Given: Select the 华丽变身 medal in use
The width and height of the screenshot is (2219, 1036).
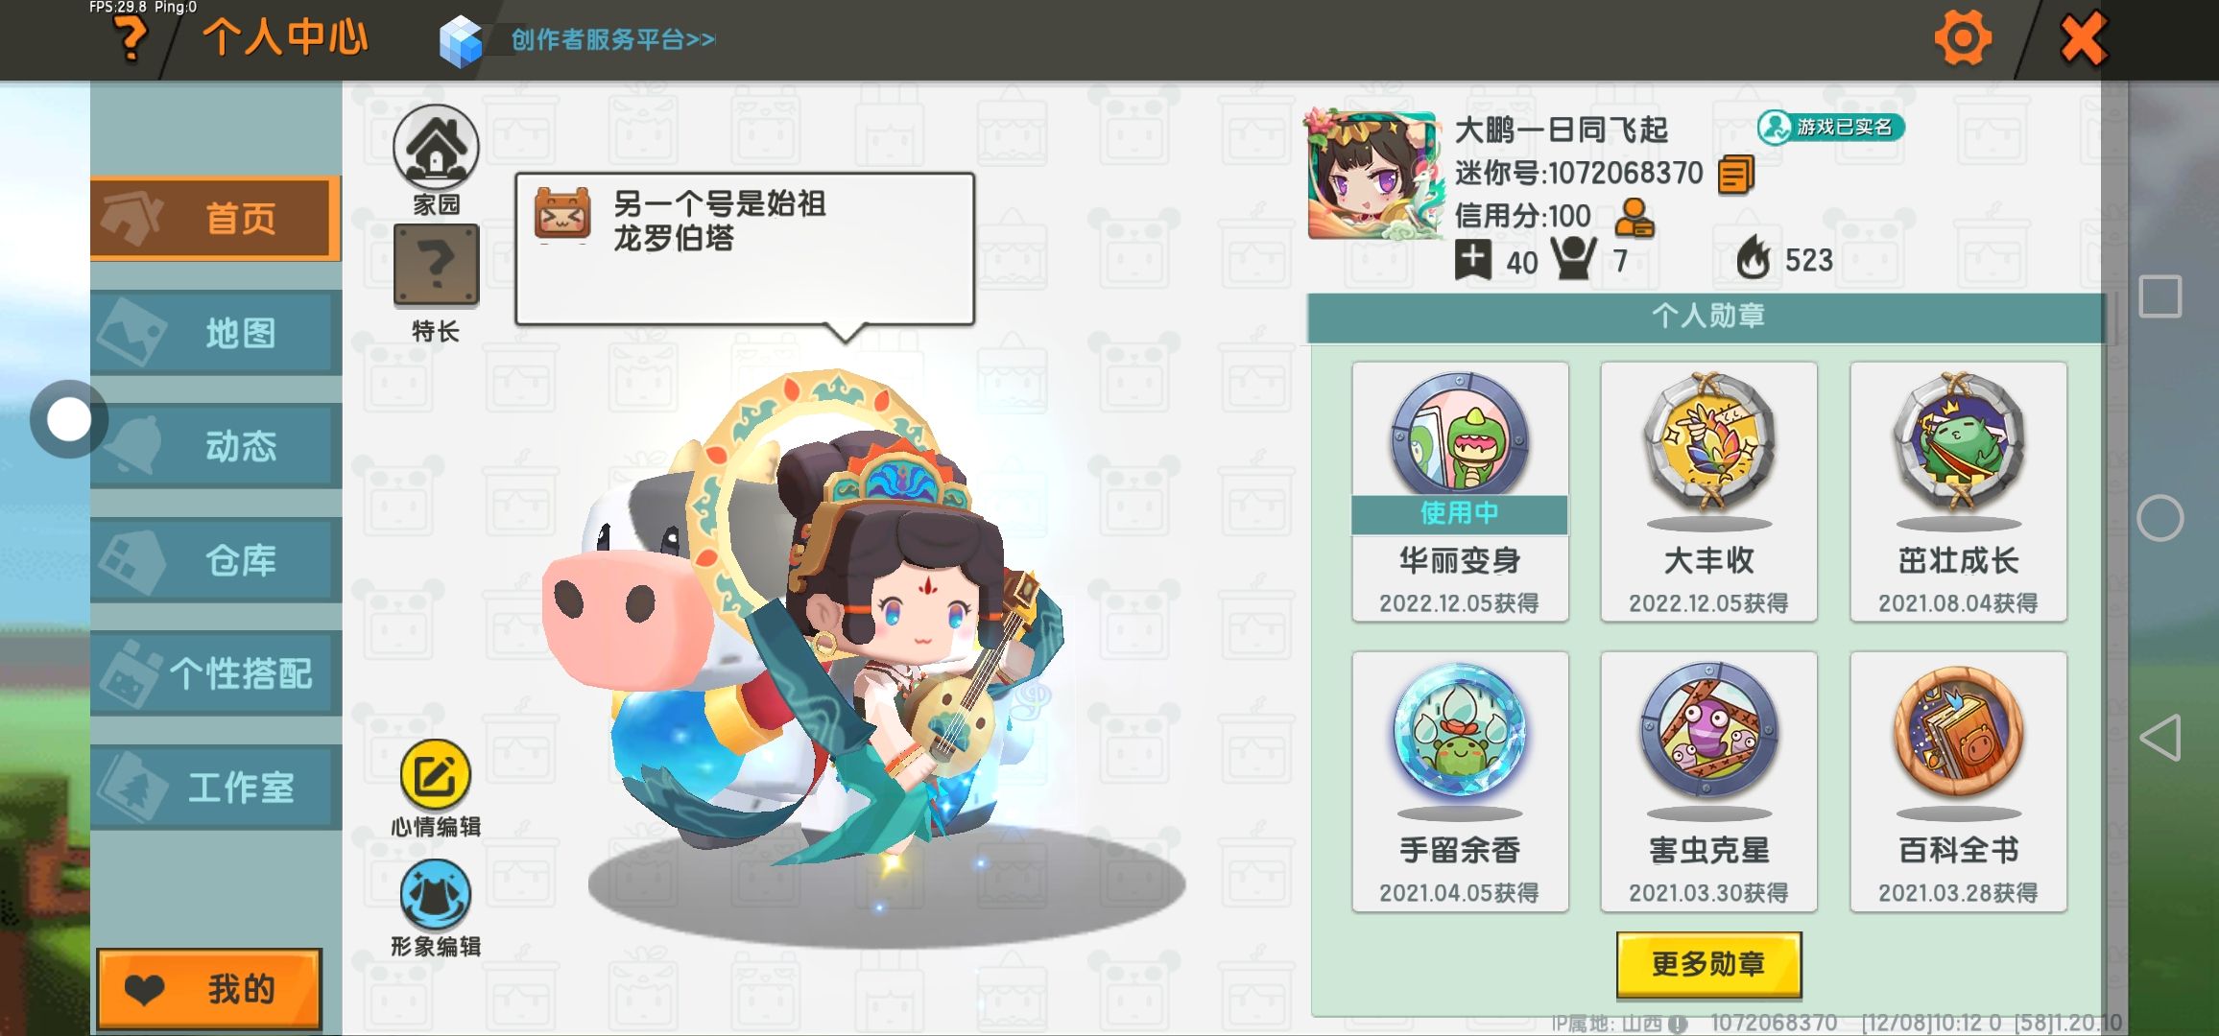Looking at the screenshot, I should click(1460, 491).
